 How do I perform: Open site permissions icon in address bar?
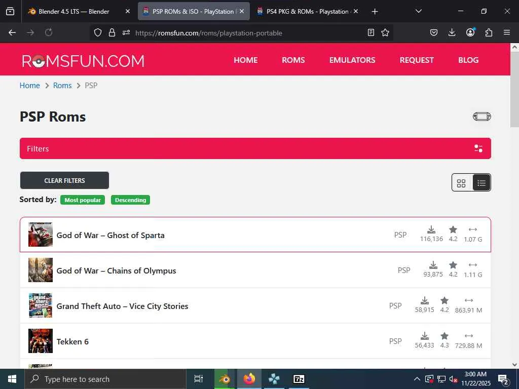(126, 32)
